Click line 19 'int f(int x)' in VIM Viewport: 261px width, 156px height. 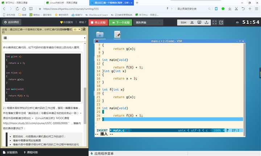[x=113, y=90]
